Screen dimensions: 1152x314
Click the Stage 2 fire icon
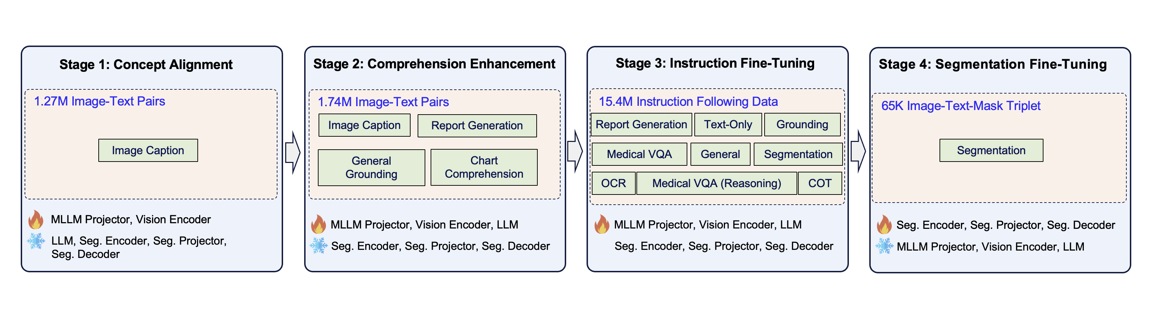click(x=318, y=224)
